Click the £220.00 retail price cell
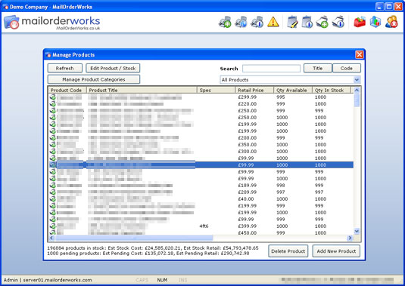 click(x=248, y=103)
